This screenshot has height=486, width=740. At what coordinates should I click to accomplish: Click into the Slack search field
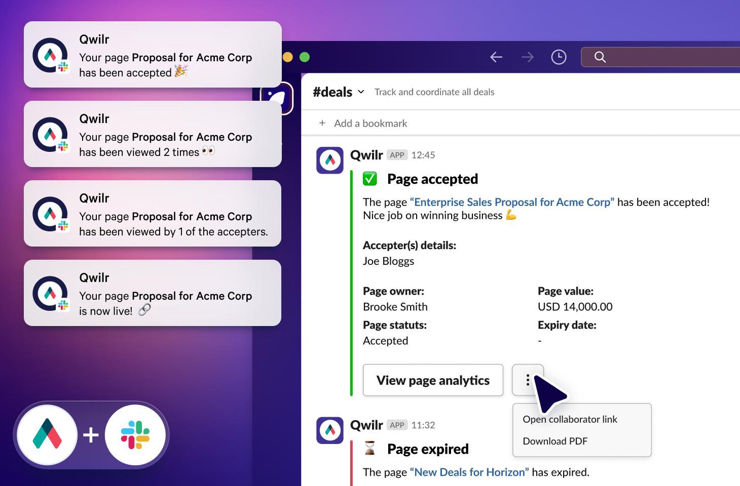coord(660,57)
